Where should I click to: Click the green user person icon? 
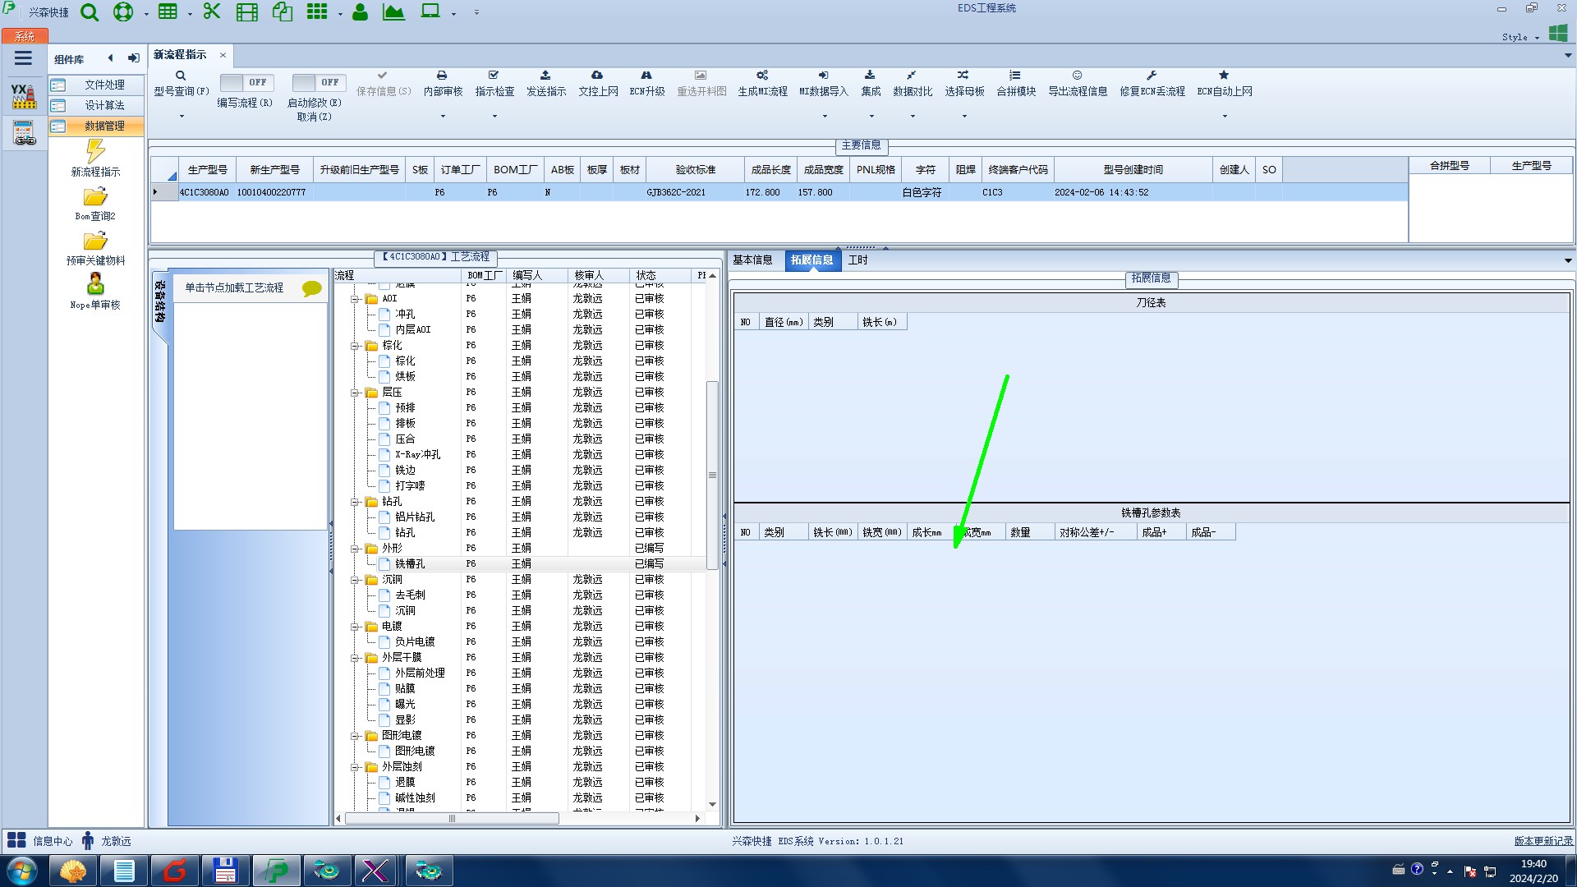click(x=360, y=12)
